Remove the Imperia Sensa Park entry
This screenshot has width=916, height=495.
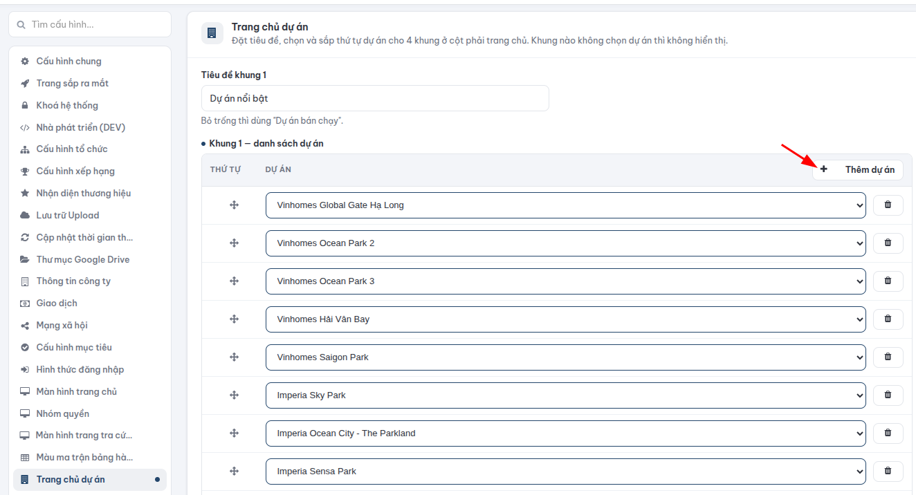888,471
